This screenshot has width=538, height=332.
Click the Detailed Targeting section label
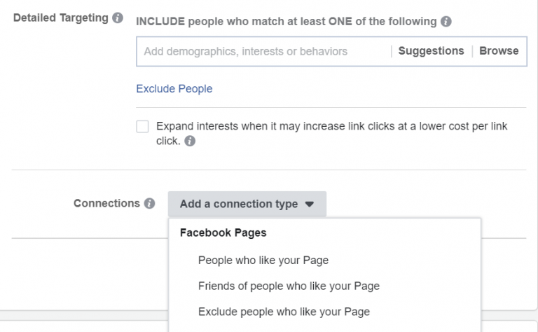click(x=61, y=18)
